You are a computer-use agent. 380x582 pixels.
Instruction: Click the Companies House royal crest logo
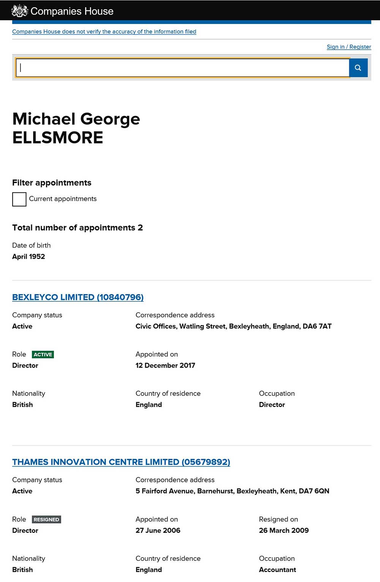pyautogui.click(x=19, y=11)
